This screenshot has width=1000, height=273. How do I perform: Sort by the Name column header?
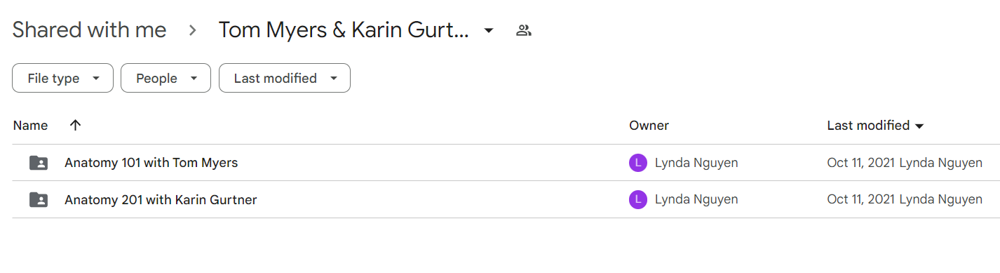pos(30,126)
